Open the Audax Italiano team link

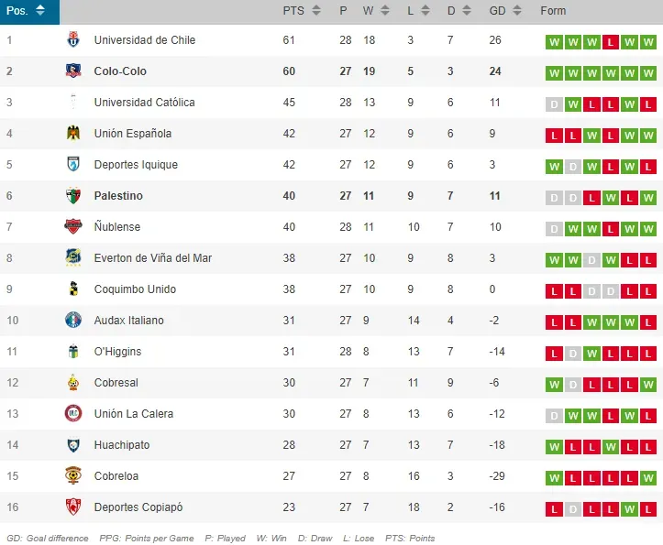pyautogui.click(x=128, y=321)
